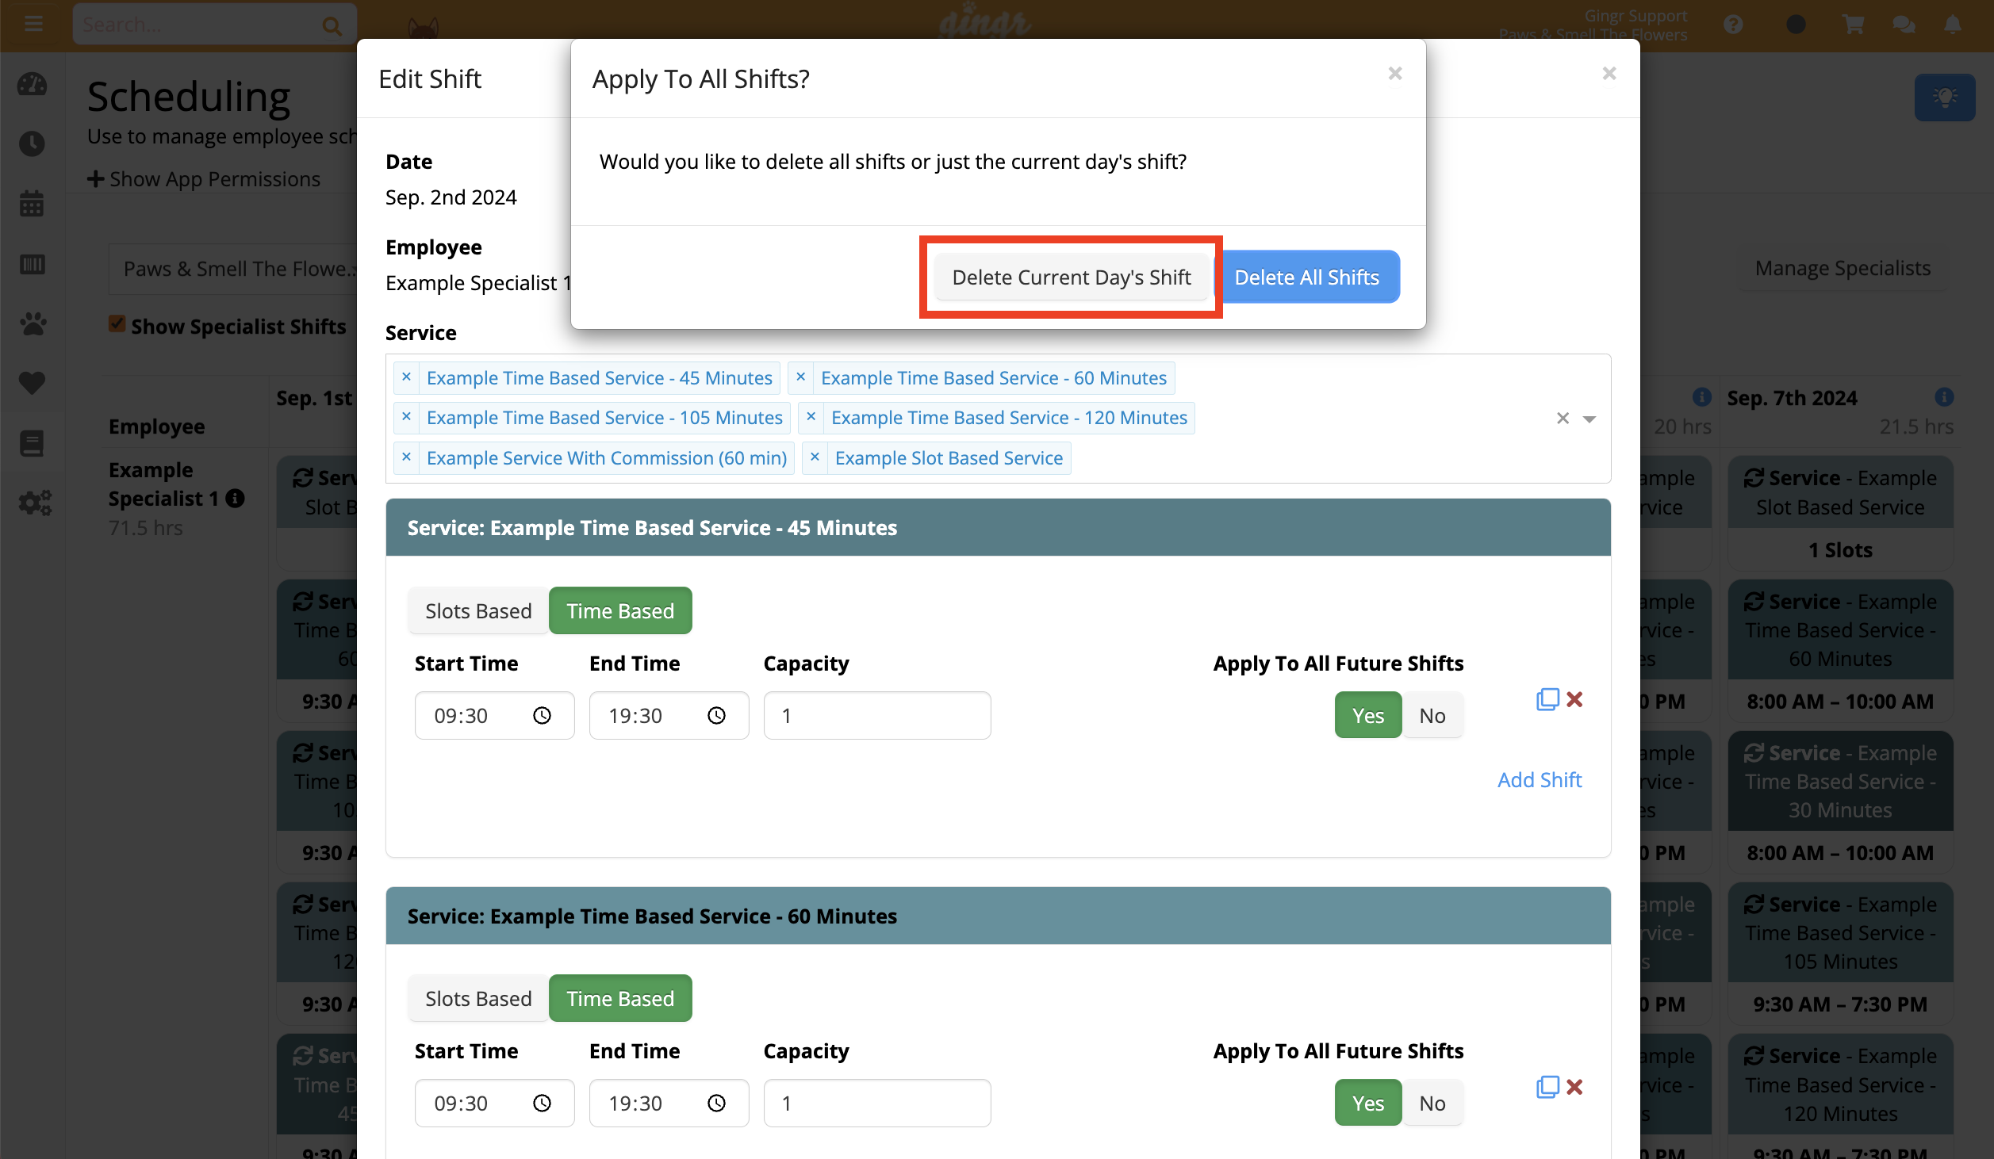Click Capacity field of 45 Minutes service
This screenshot has width=1994, height=1159.
click(x=876, y=715)
